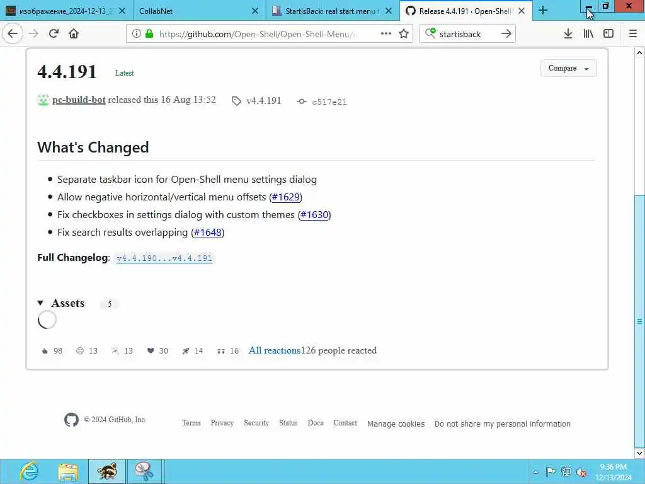Click thumbs up reaction with 98

52,350
